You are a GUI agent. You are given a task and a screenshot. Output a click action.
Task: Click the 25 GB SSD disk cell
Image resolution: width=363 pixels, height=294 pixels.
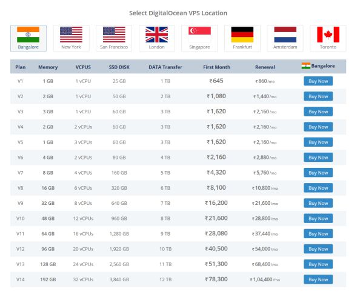[119, 81]
